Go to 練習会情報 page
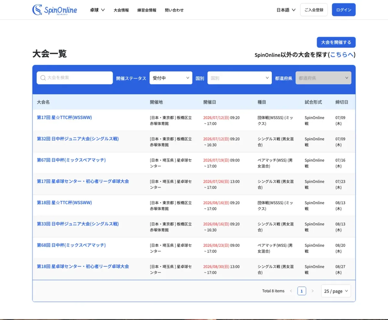This screenshot has width=388, height=320. point(147,10)
